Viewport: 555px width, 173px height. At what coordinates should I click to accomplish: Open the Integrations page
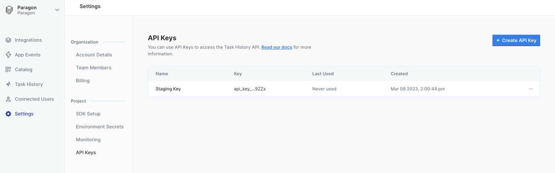click(x=28, y=40)
